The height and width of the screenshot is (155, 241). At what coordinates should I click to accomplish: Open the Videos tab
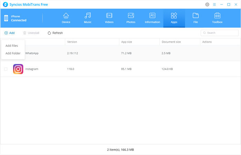pyautogui.click(x=109, y=18)
